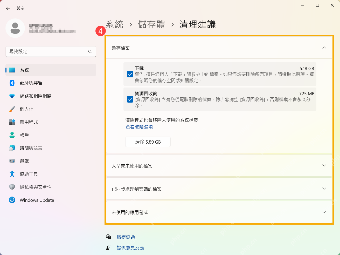Image resolution: width=340 pixels, height=255 pixels.
Task: Click the back arrow icon
Action: coord(8,8)
